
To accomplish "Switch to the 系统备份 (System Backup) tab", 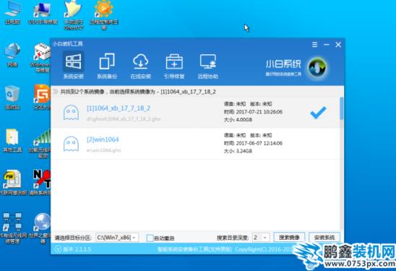I will (x=107, y=66).
